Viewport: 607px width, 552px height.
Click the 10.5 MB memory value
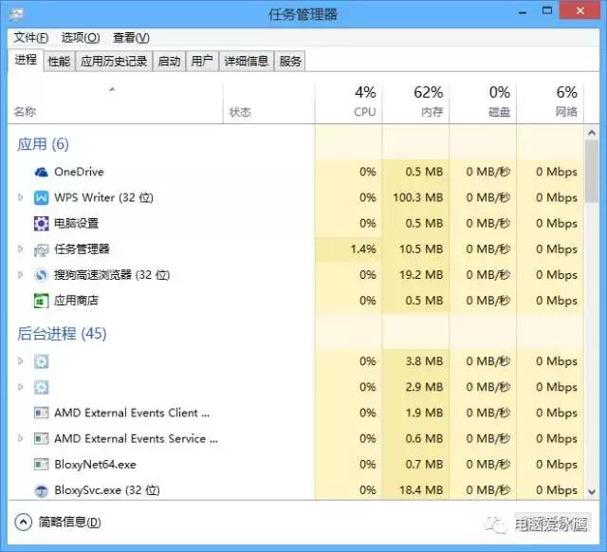[421, 249]
